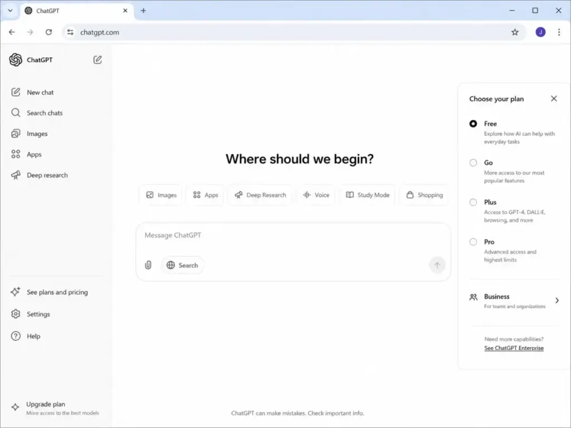
Task: Expand the Business plan chevron
Action: click(557, 300)
